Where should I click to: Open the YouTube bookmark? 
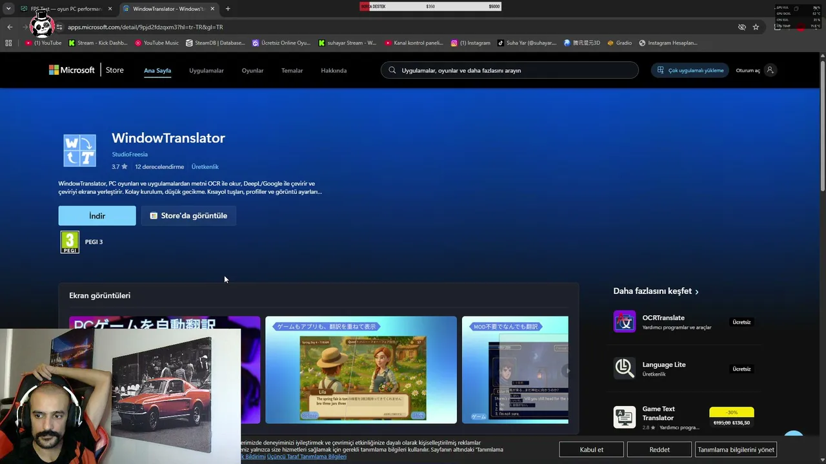pos(43,43)
